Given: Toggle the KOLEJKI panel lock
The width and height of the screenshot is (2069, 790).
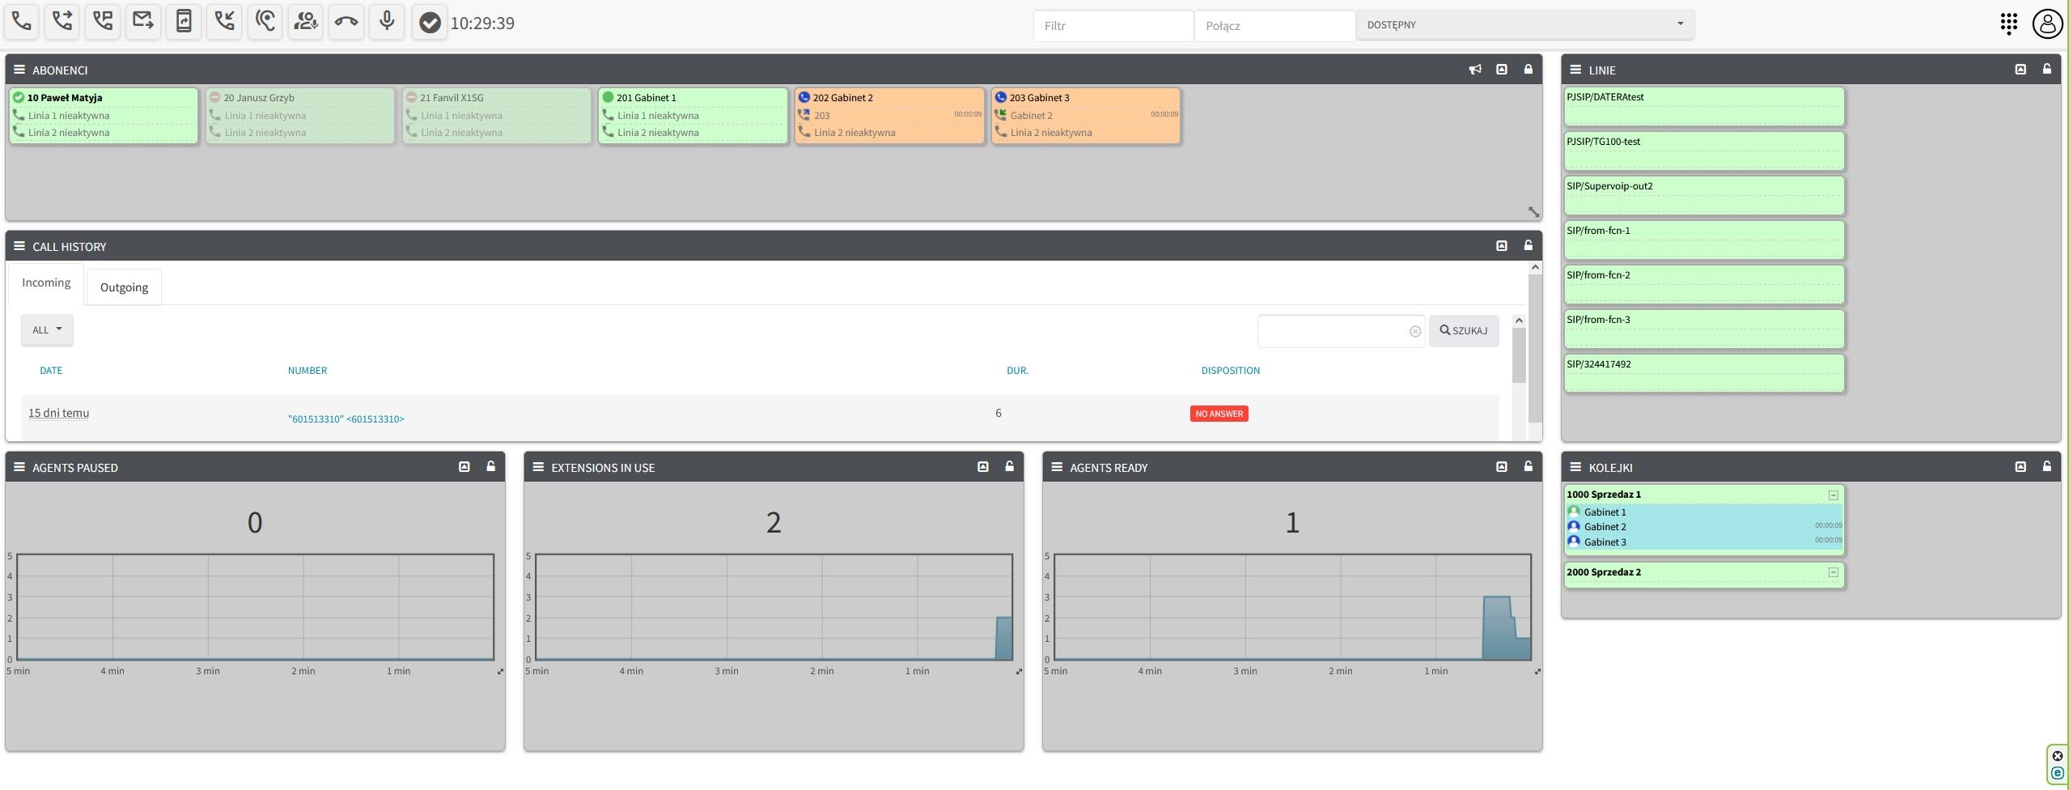Looking at the screenshot, I should coord(2047,466).
